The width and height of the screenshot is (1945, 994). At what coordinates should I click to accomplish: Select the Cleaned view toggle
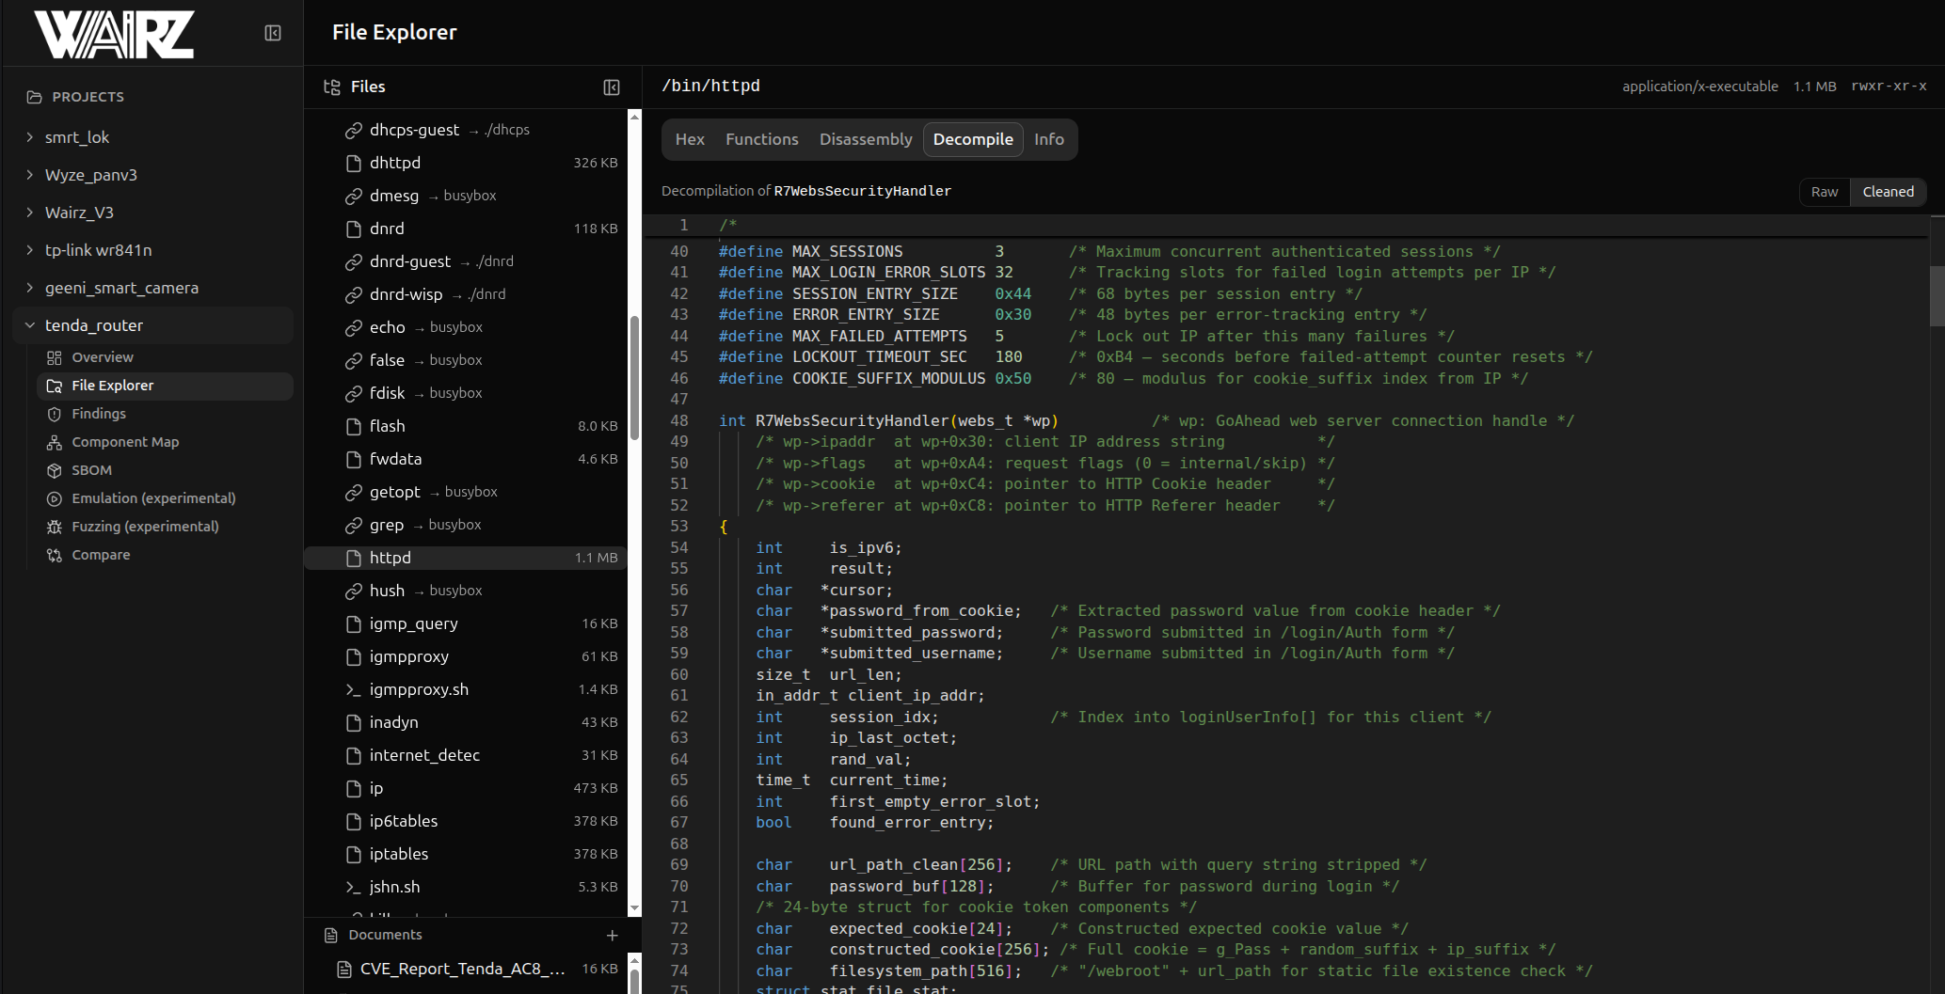[x=1888, y=192]
